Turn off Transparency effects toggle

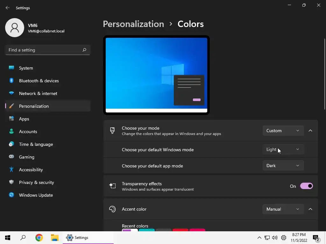click(x=307, y=186)
